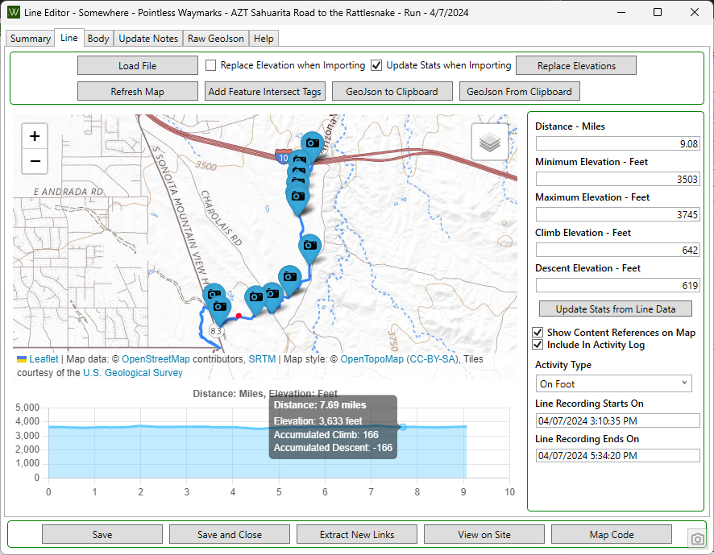Open the CC-BY-SA license link
Image resolution: width=714 pixels, height=555 pixels.
pyautogui.click(x=433, y=359)
